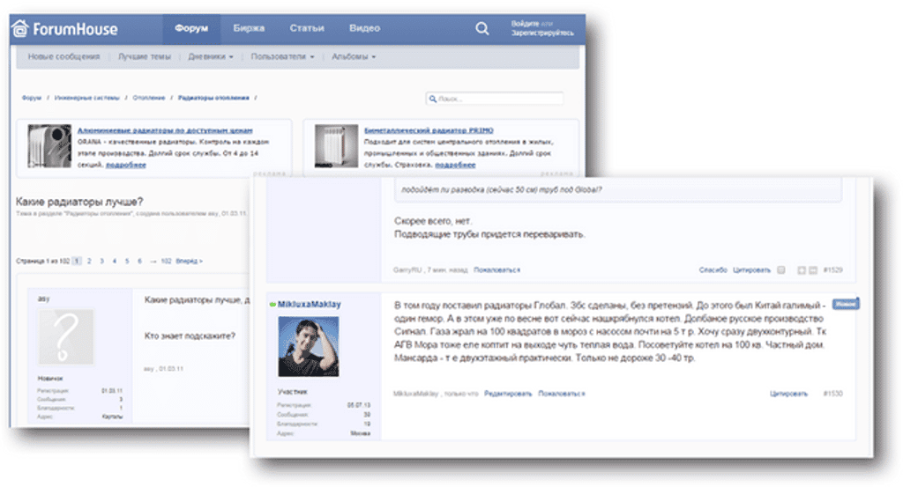Open Новые сообщения in the submenu

[63, 57]
